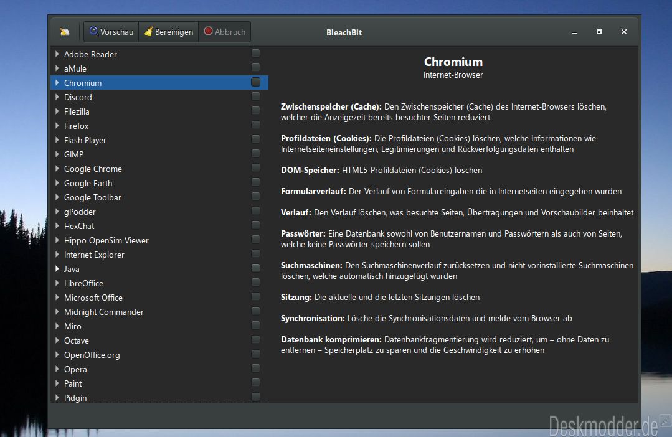Enable the Chromium checkbox
This screenshot has height=437, width=672.
[256, 82]
